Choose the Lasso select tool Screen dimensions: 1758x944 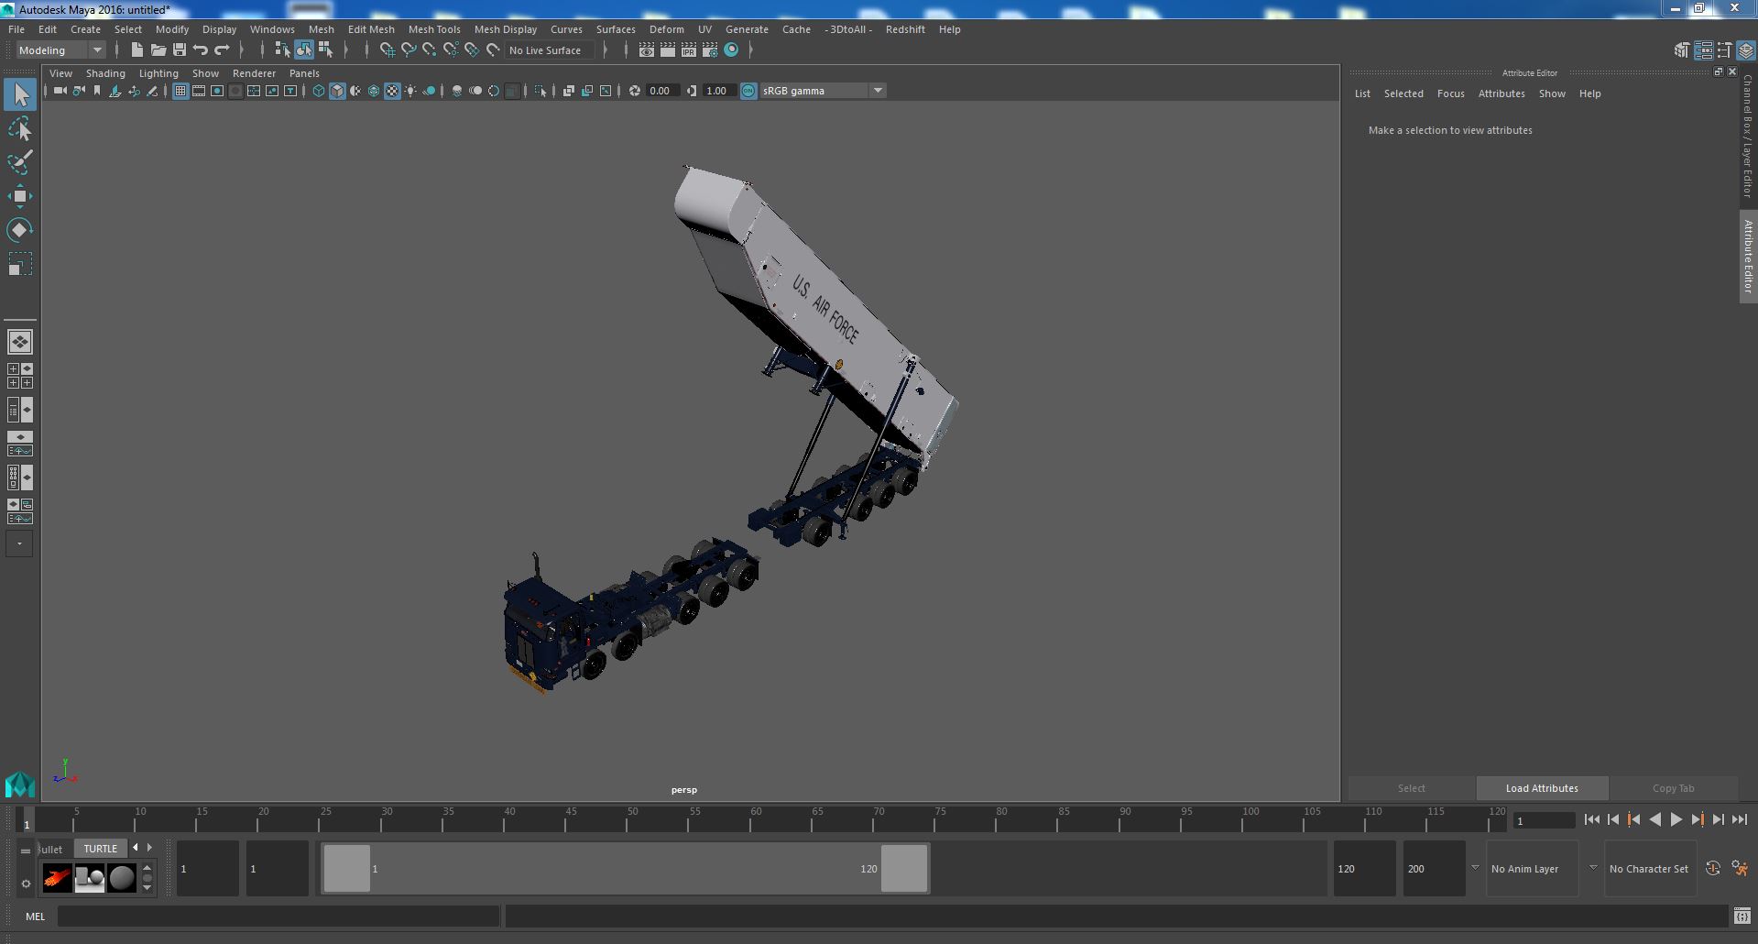[x=20, y=129]
